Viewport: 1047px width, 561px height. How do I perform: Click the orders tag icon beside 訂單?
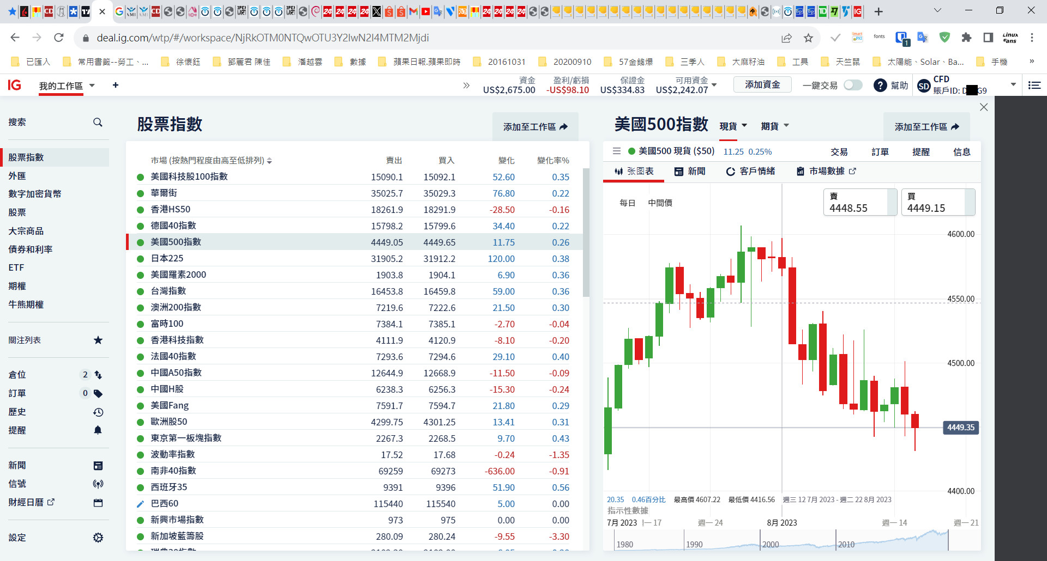[98, 393]
